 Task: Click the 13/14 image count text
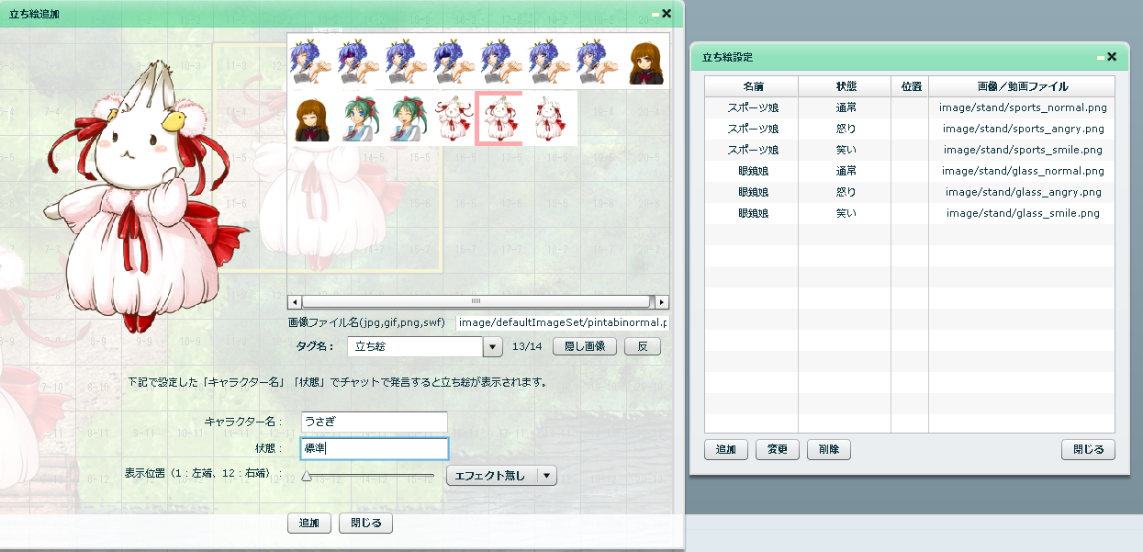coord(528,346)
